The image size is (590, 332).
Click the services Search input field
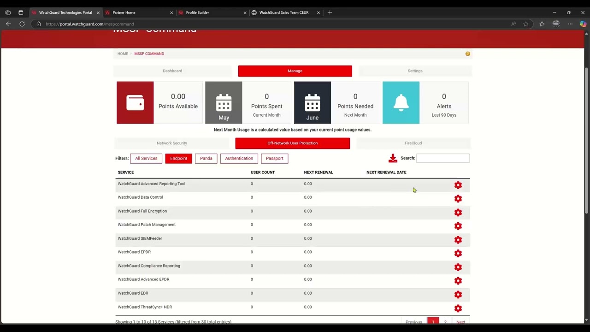(442, 158)
